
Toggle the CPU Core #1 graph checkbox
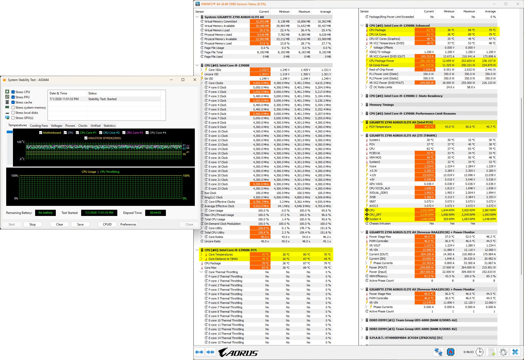click(77, 133)
